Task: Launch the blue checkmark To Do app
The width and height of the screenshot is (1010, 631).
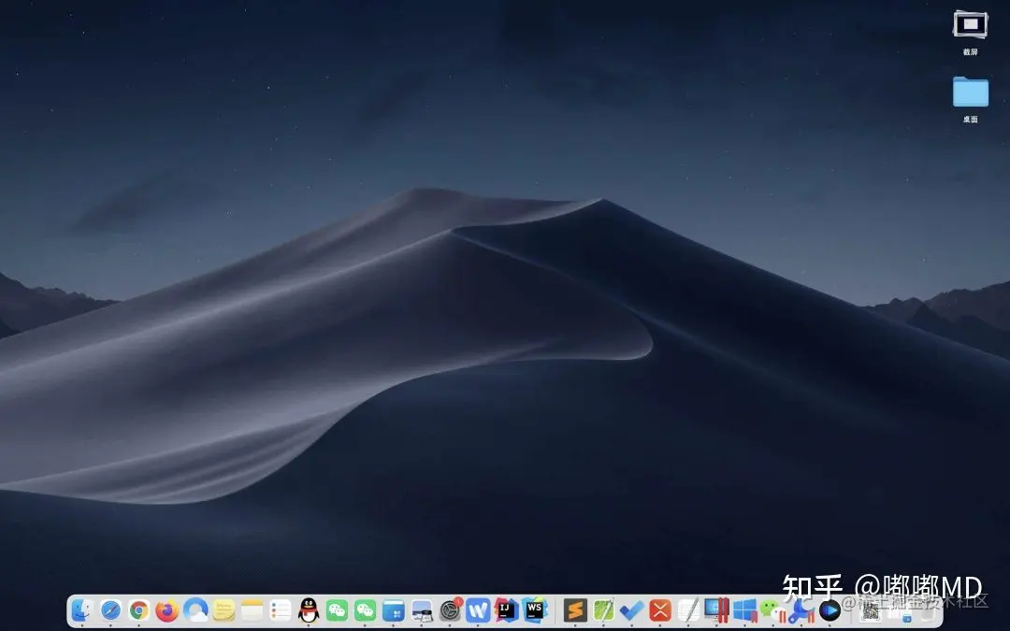Action: [x=632, y=609]
